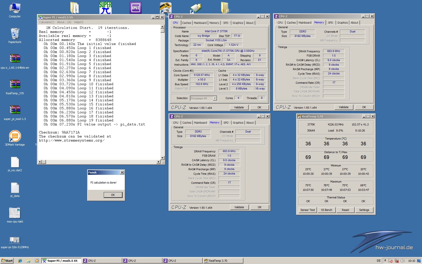Click the DRAM Frequency 683.9 MHz value in top-right CPU-Z
Screen dimensions: 422x264
(334, 51)
